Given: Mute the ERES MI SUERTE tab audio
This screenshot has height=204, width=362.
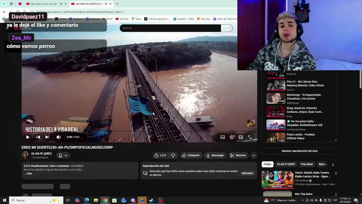Looking at the screenshot, I should pyautogui.click(x=106, y=4).
